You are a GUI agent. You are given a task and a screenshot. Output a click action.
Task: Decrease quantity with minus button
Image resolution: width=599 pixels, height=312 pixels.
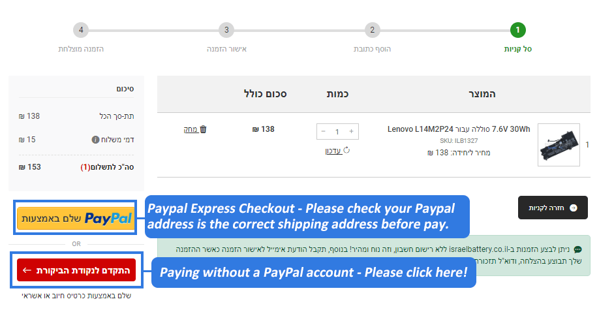click(323, 131)
